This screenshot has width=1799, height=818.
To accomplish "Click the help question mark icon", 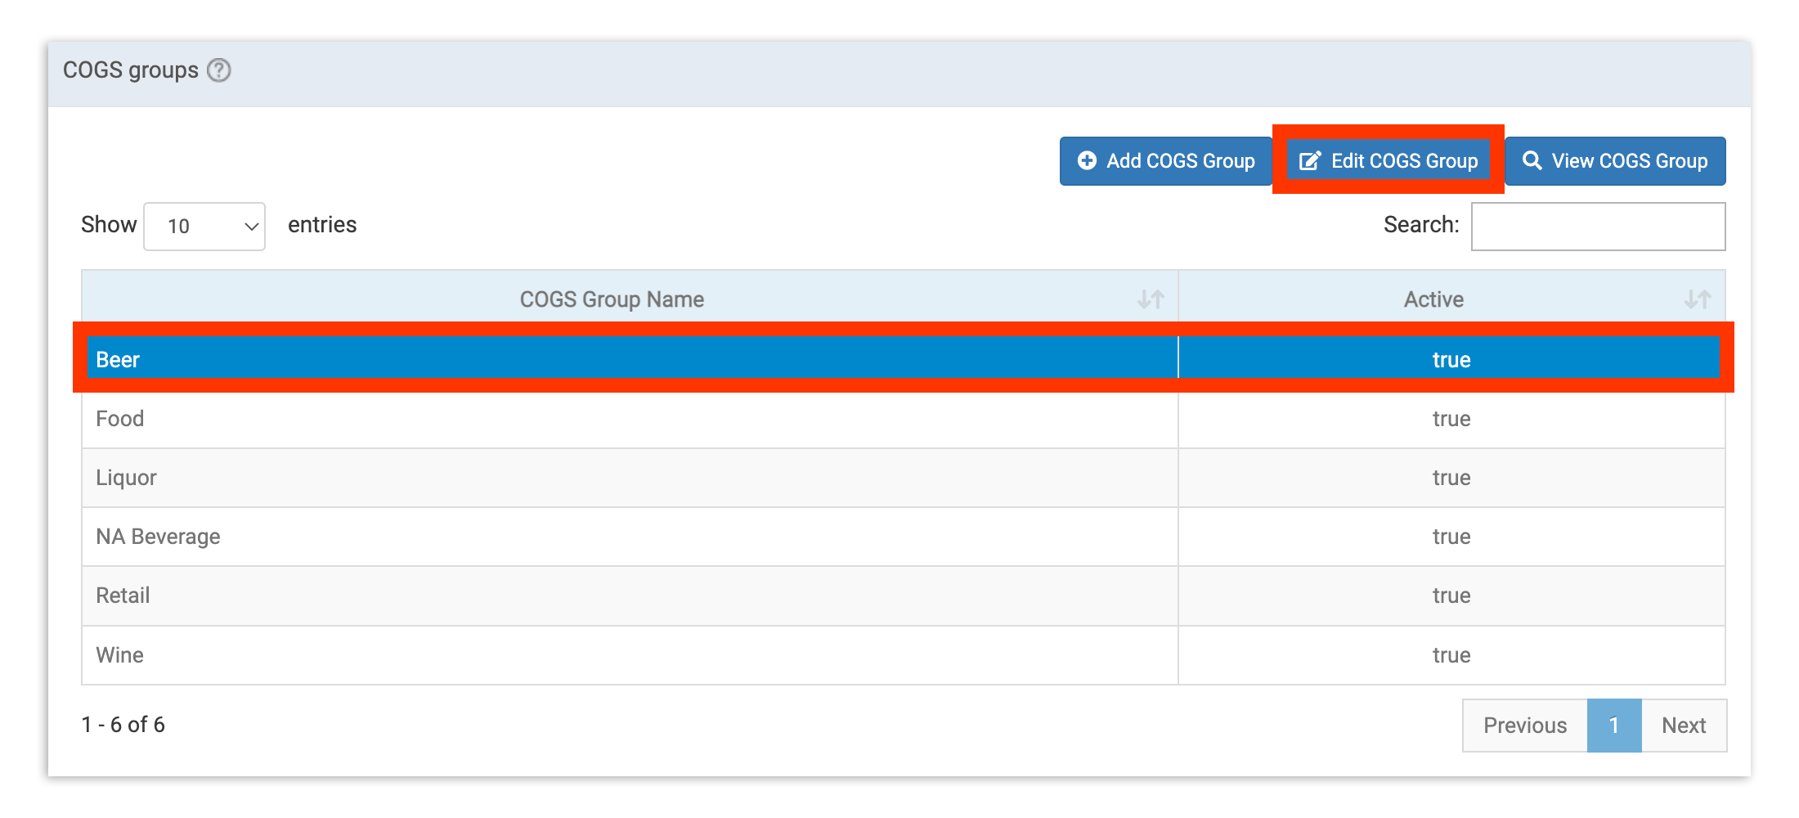I will click(218, 70).
